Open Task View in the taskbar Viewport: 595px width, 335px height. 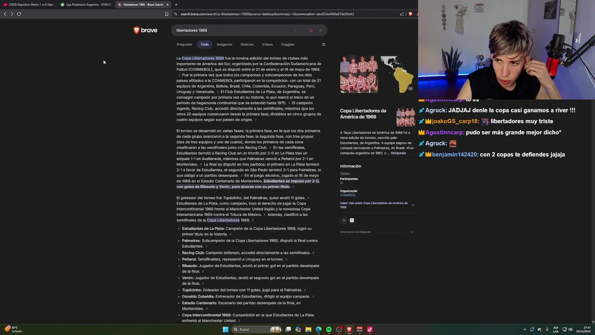coord(288,329)
